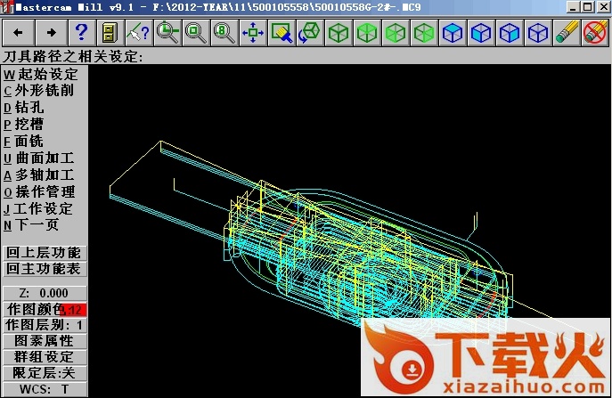Viewport: 612px width, 398px height.
Task: Click the Z: 0.000 depth button
Action: point(45,293)
